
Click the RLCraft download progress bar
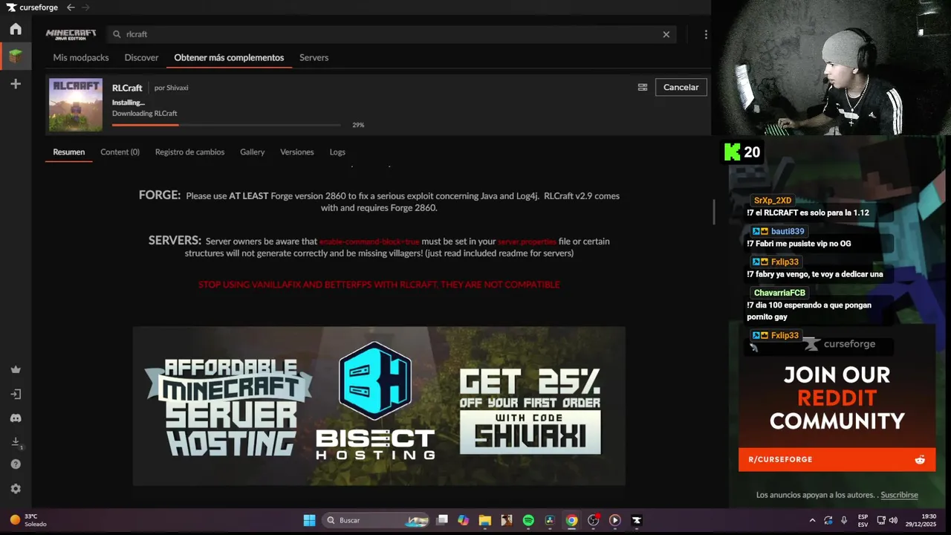[227, 125]
